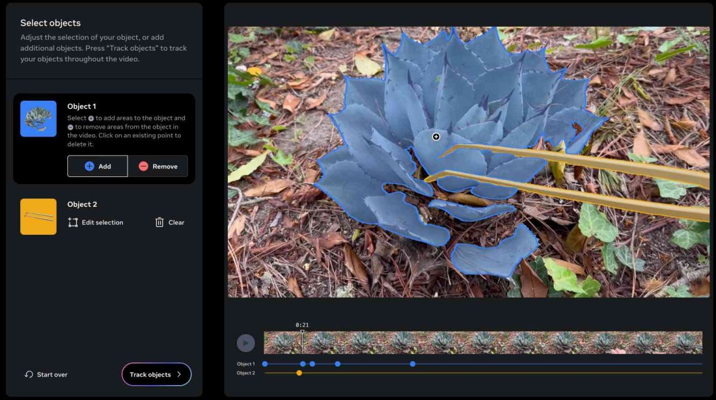Click the Add button for Object 1
This screenshot has height=400, width=716.
97,166
